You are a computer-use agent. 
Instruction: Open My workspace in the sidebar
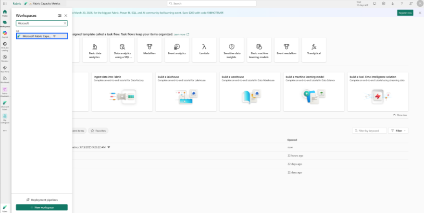point(5,117)
